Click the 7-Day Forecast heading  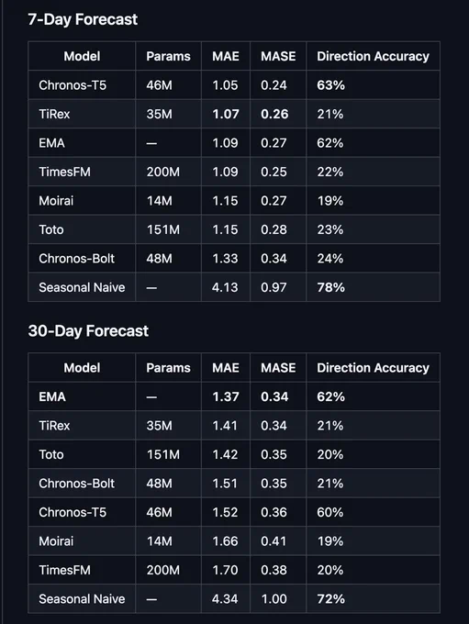point(83,19)
